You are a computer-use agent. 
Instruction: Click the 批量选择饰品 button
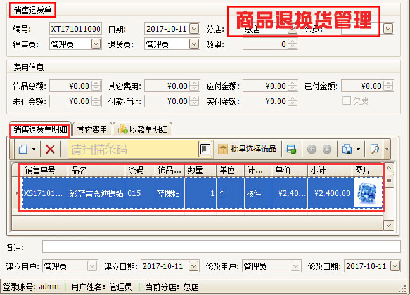(247, 149)
